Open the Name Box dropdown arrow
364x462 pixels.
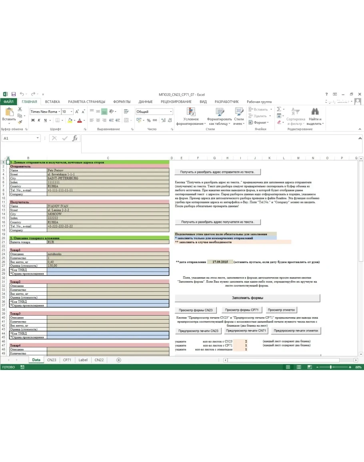[38, 138]
